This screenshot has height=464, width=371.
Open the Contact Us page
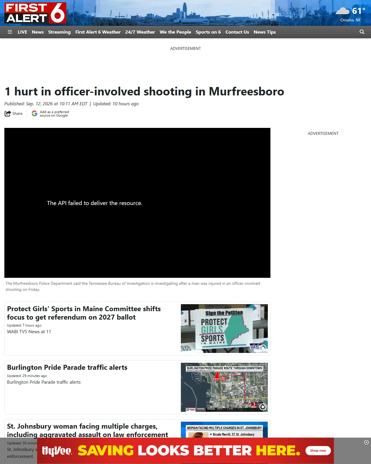coord(237,32)
